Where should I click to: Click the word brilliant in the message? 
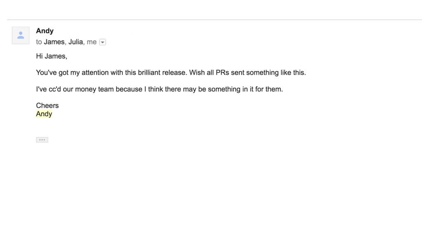pyautogui.click(x=149, y=72)
